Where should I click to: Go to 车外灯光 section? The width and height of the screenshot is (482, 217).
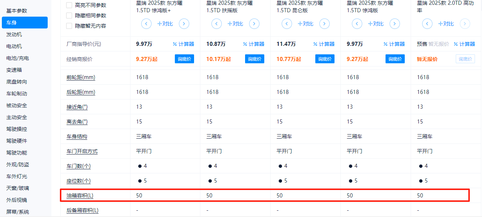[17, 176]
